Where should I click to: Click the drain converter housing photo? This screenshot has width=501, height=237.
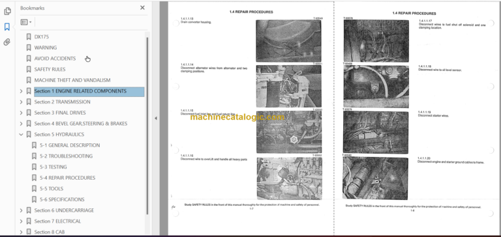pos(288,41)
